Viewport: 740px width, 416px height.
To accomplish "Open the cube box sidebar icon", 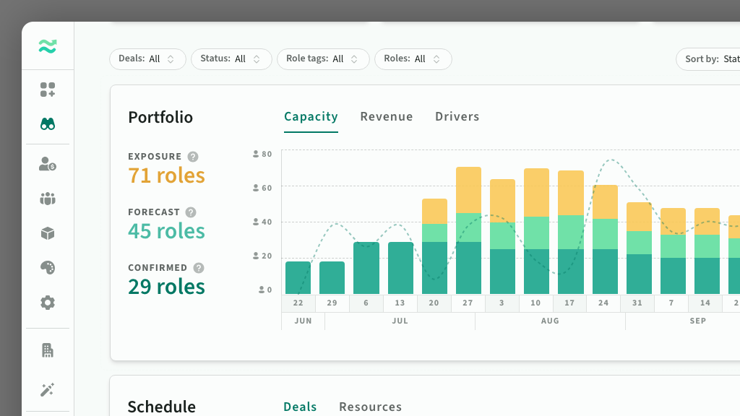I will pos(48,233).
